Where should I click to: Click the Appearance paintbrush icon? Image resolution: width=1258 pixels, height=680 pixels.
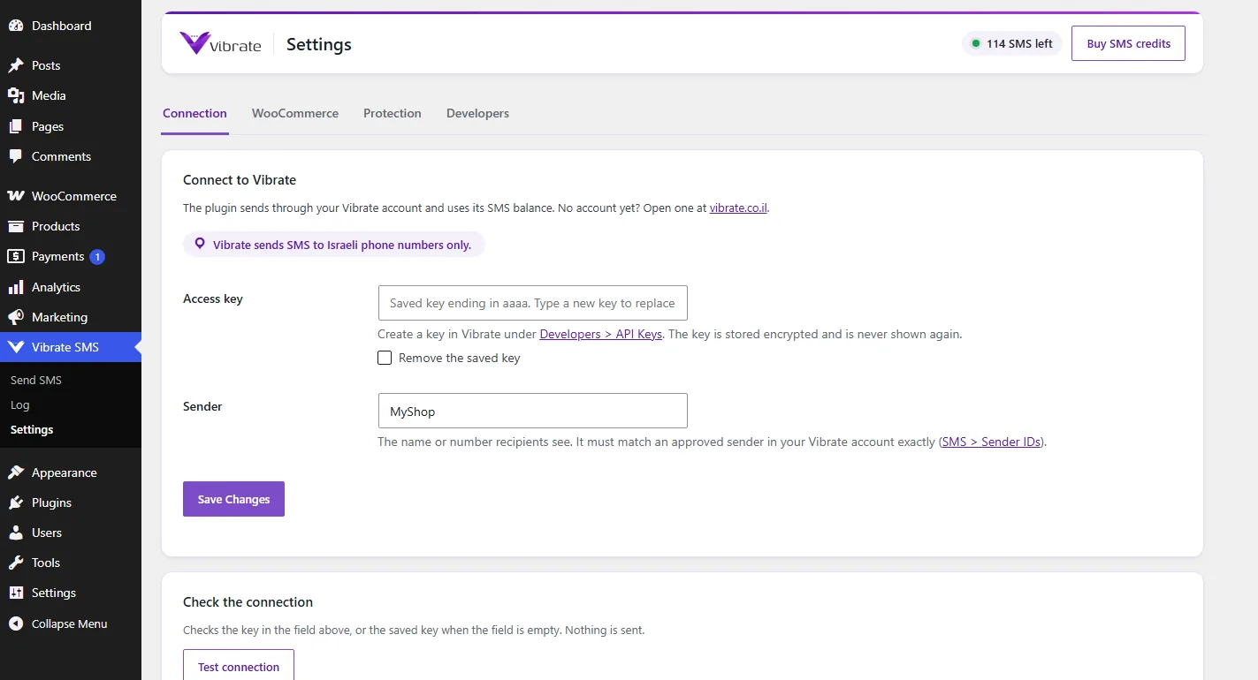coord(16,472)
